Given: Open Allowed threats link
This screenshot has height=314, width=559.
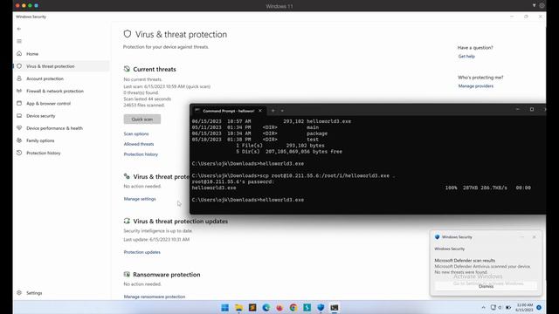Looking at the screenshot, I should 139,144.
